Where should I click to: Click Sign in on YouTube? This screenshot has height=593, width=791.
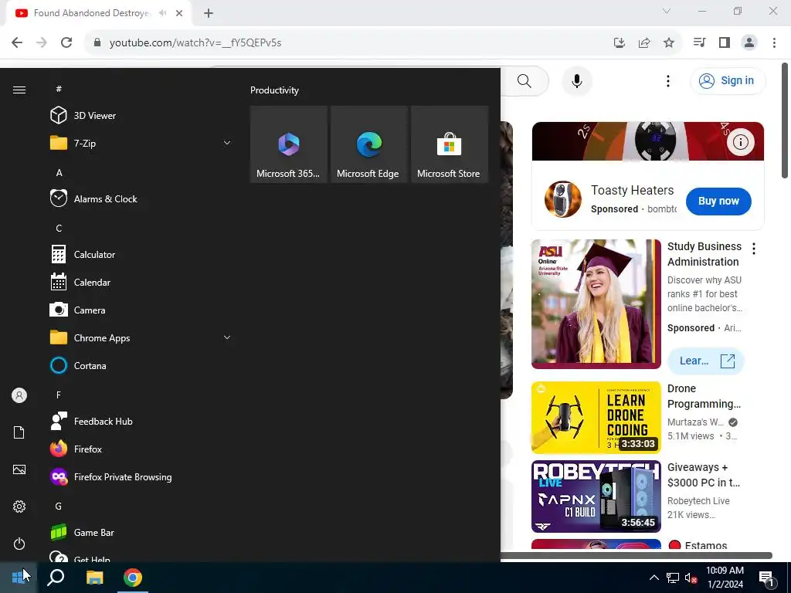click(728, 80)
